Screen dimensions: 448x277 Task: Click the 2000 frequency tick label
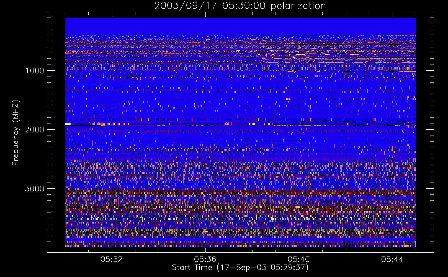pos(35,130)
